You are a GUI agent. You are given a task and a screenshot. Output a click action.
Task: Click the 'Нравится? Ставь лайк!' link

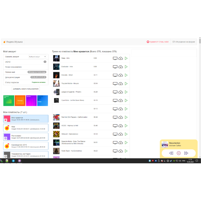[x=158, y=42]
